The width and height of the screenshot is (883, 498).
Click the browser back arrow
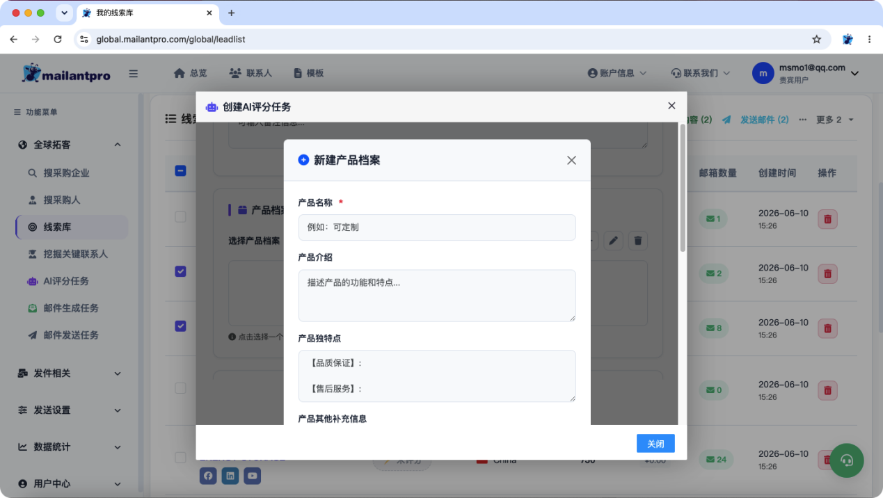tap(14, 40)
